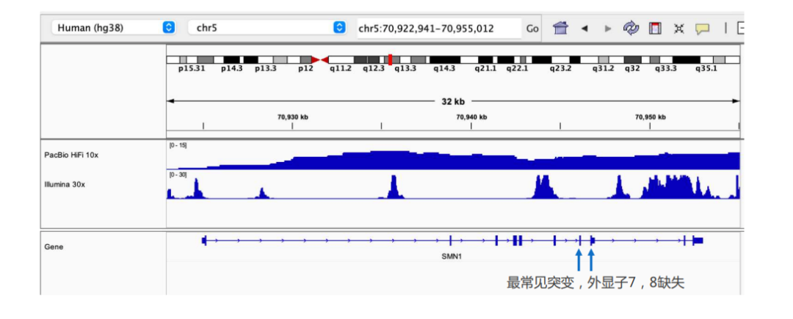Click the p12 cytoband label

305,69
